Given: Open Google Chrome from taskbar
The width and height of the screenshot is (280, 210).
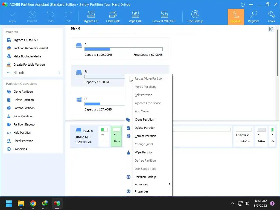Looking at the screenshot, I should (x=33, y=203).
